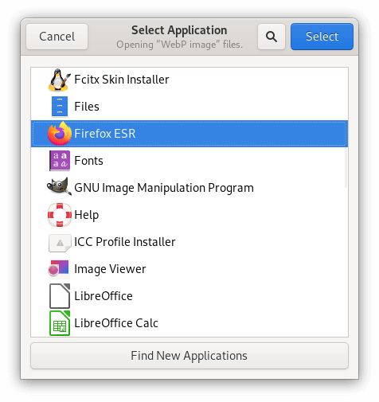Click the Fcitx Skin Installer penguin icon
Viewport: 379px width, 402px height.
(x=60, y=80)
